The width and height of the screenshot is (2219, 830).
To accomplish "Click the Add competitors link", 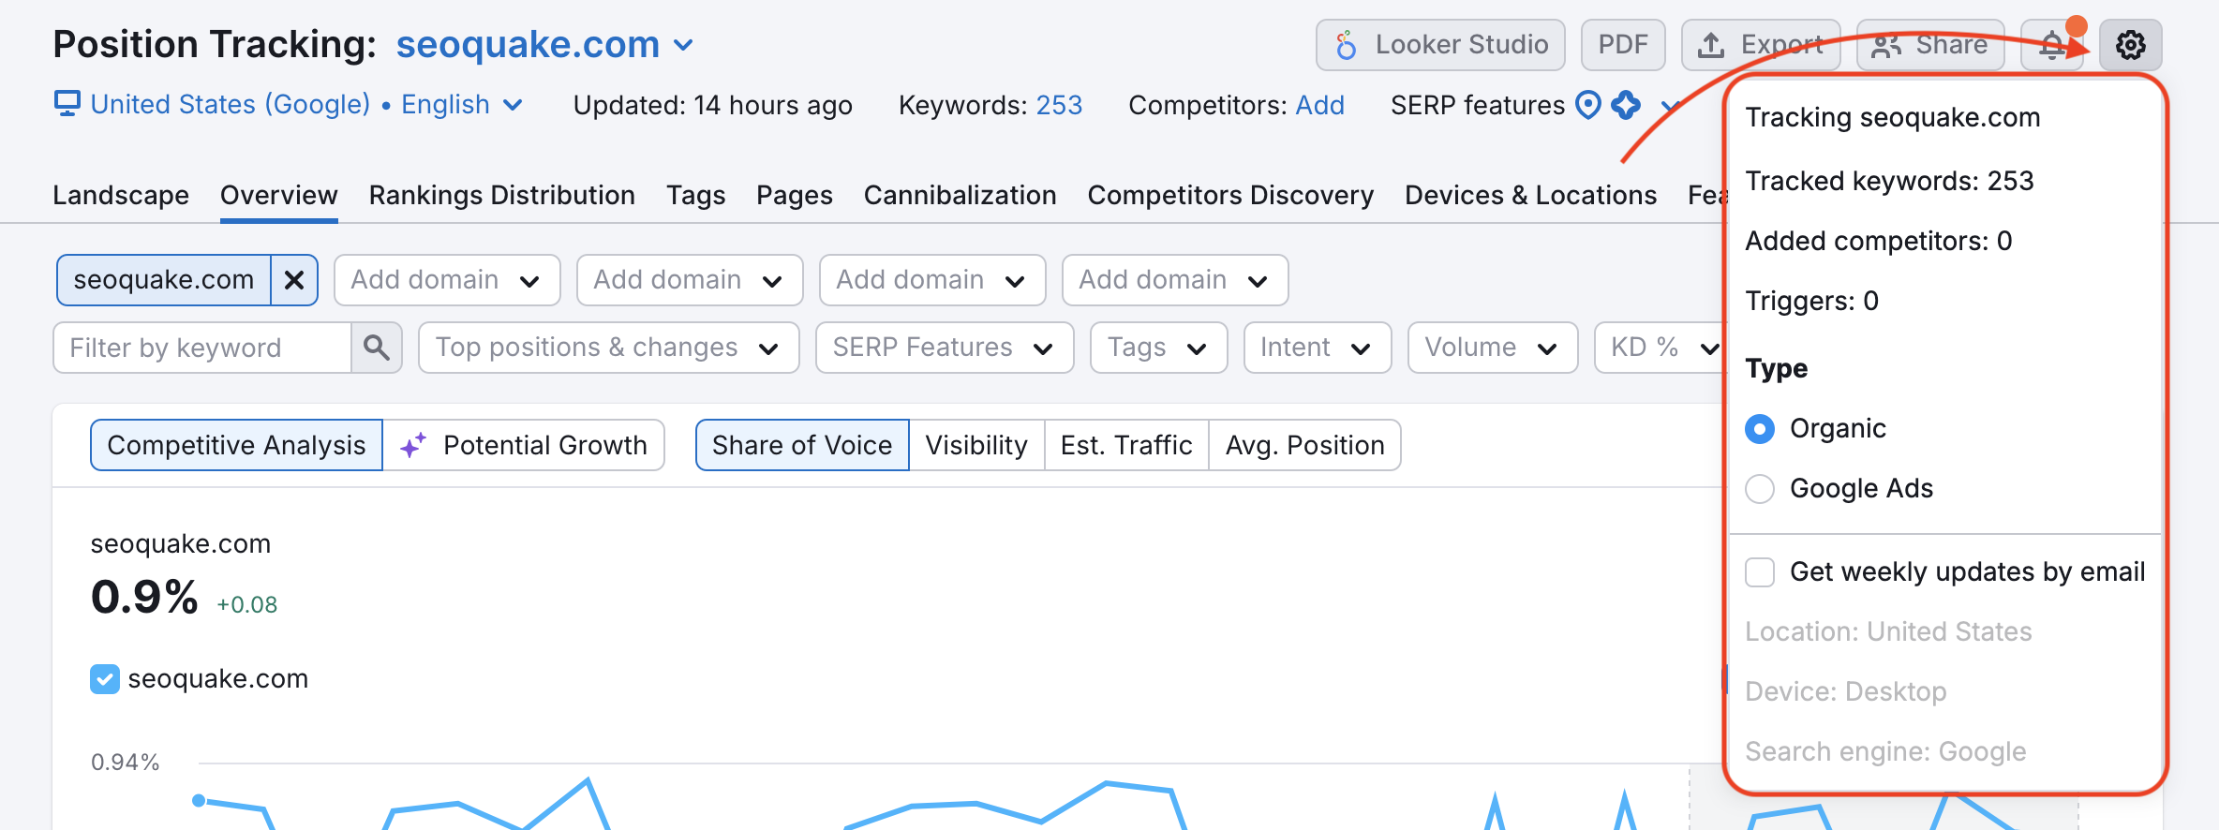I will 1319,105.
